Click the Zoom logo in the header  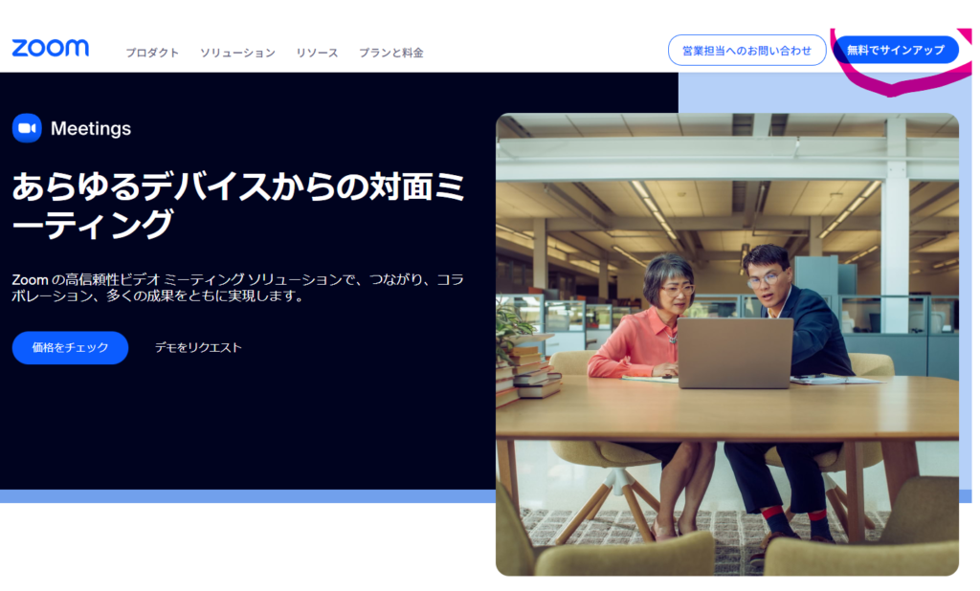click(51, 49)
